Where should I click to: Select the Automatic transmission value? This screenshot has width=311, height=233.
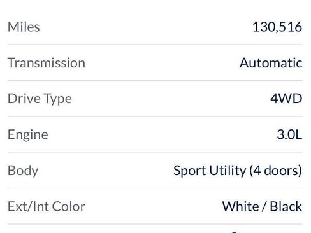click(x=271, y=63)
